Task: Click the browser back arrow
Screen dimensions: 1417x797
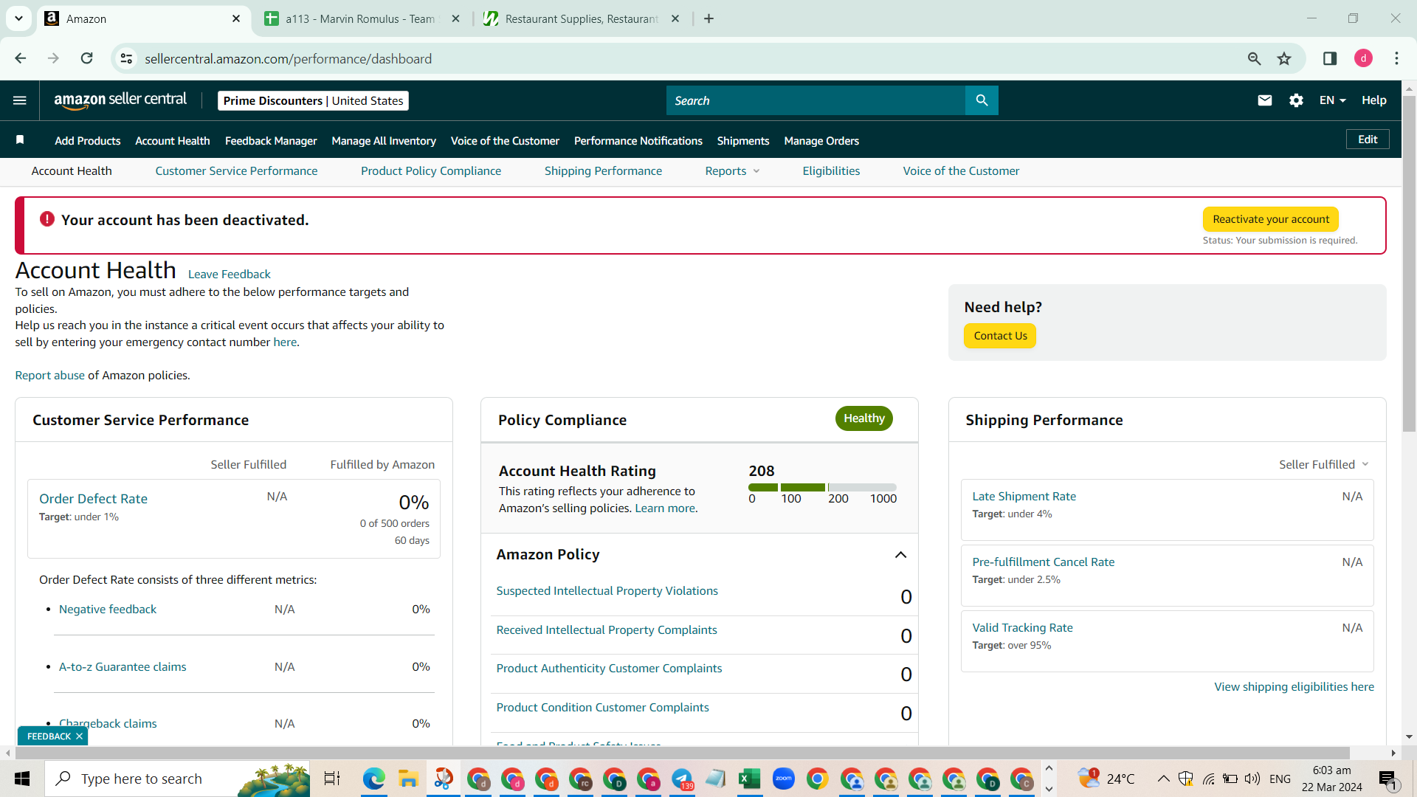Action: [x=20, y=58]
